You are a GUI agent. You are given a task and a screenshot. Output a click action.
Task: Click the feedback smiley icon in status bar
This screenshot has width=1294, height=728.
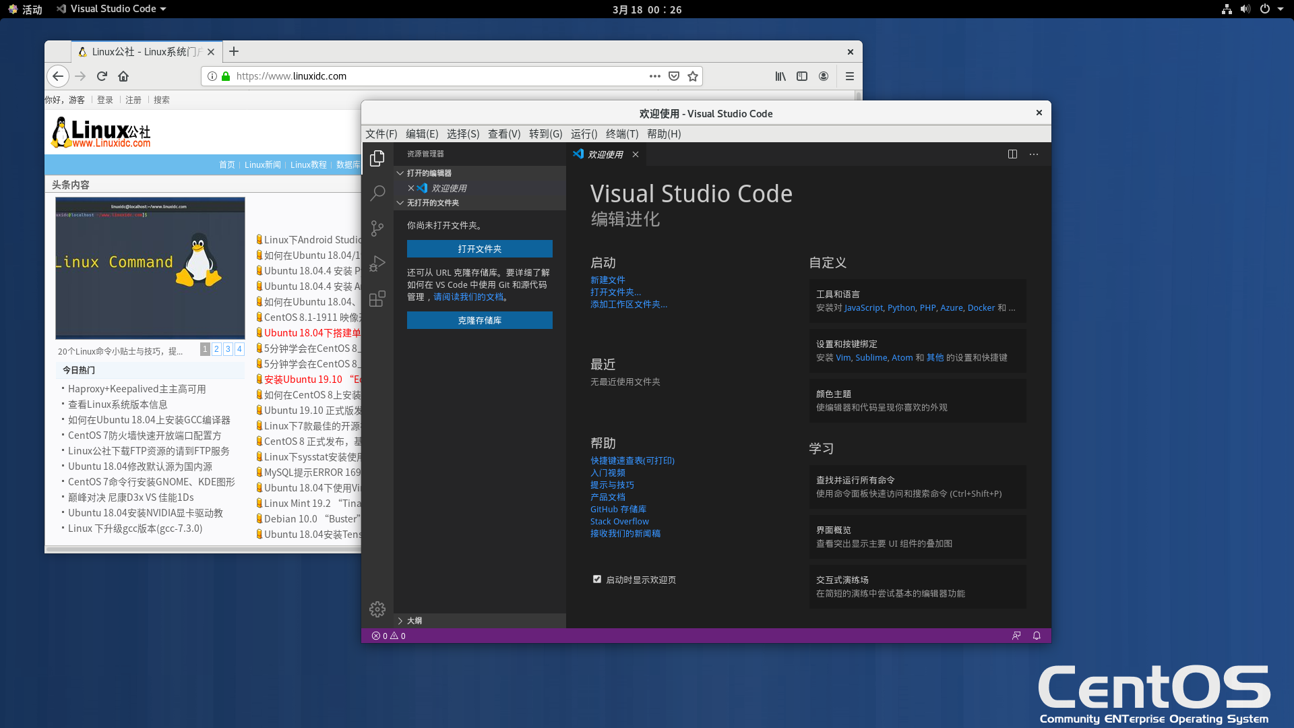tap(1016, 635)
